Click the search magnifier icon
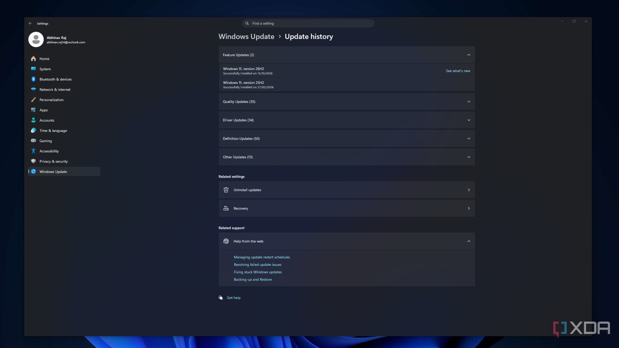Screen dimensions: 619x348 (x=247, y=23)
